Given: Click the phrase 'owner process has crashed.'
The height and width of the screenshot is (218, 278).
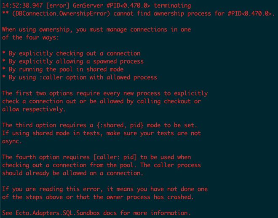Looking at the screenshot, I should pos(150,197).
